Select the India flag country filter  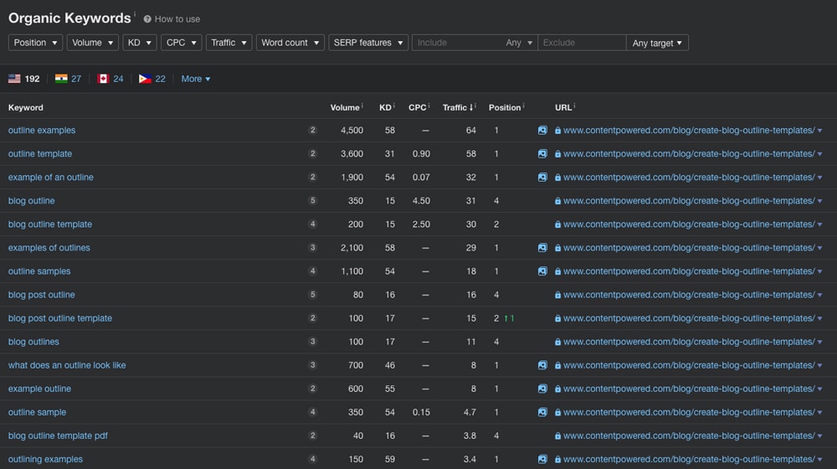pyautogui.click(x=61, y=79)
